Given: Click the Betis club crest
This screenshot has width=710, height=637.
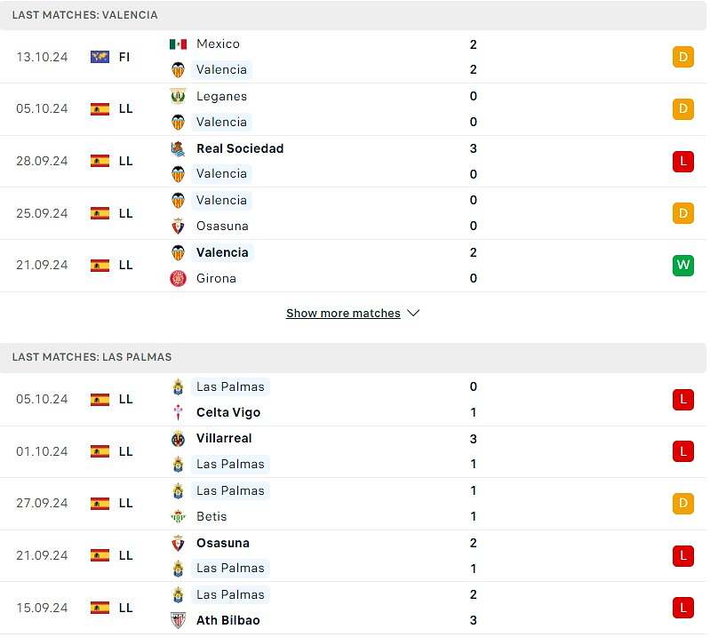Looking at the screenshot, I should (x=178, y=516).
